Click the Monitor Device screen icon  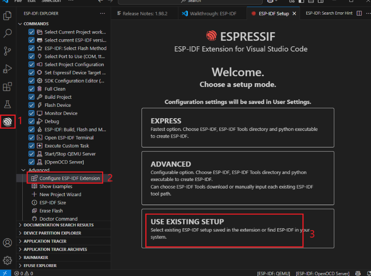[40, 113]
